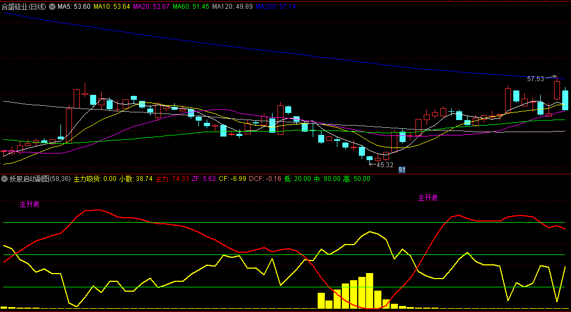Click the MA120: 49.89 label

pyautogui.click(x=232, y=7)
